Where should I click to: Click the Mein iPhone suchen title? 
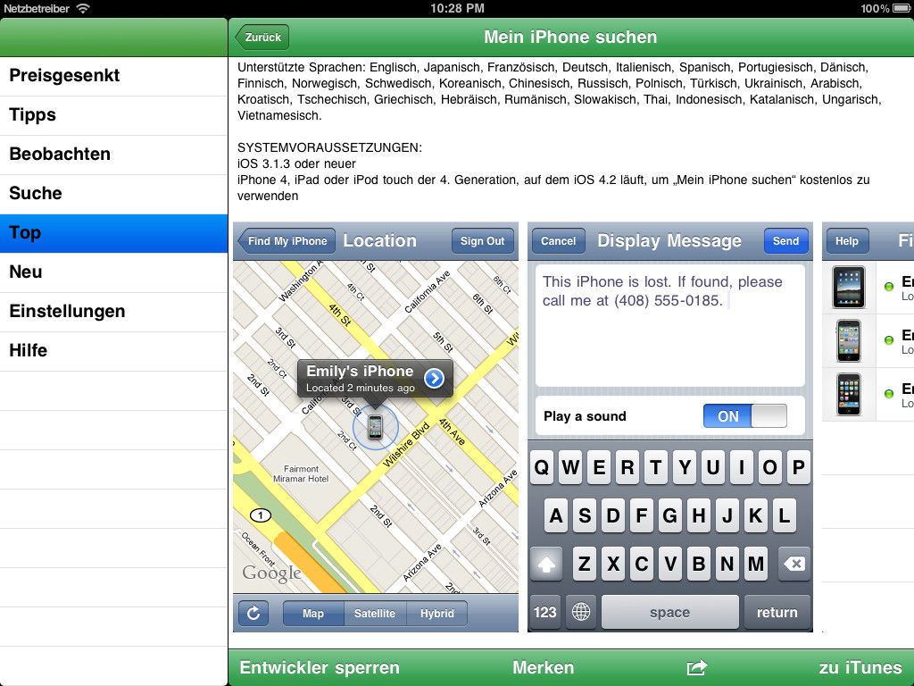570,38
